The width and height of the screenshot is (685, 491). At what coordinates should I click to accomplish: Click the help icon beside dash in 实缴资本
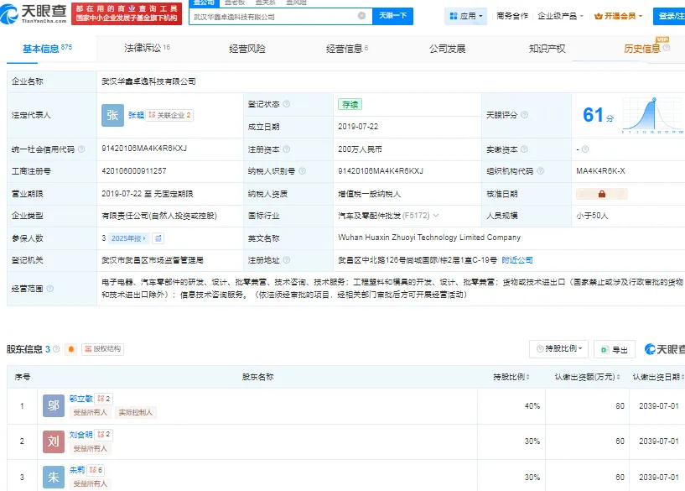pos(585,149)
